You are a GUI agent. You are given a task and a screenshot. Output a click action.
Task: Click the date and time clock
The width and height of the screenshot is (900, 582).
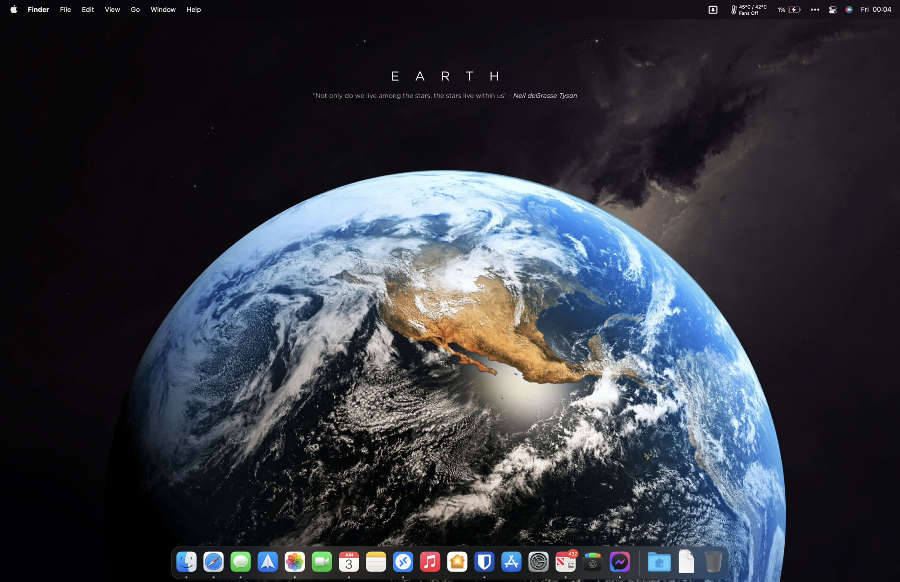coord(876,9)
